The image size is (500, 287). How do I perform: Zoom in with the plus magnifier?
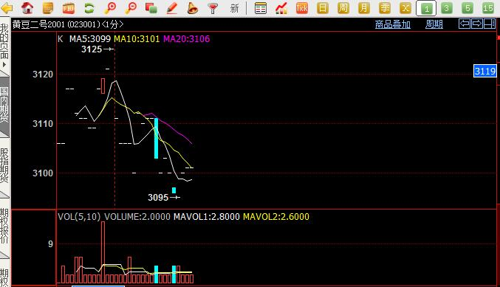(x=110, y=8)
